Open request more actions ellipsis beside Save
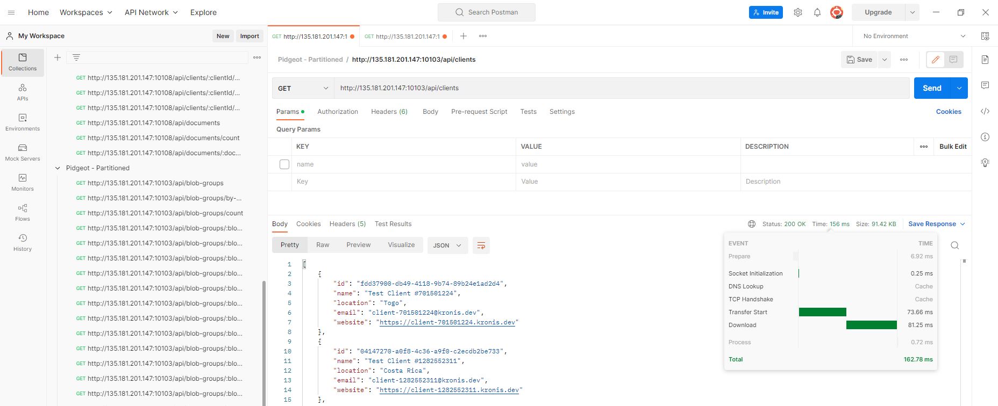 click(904, 60)
